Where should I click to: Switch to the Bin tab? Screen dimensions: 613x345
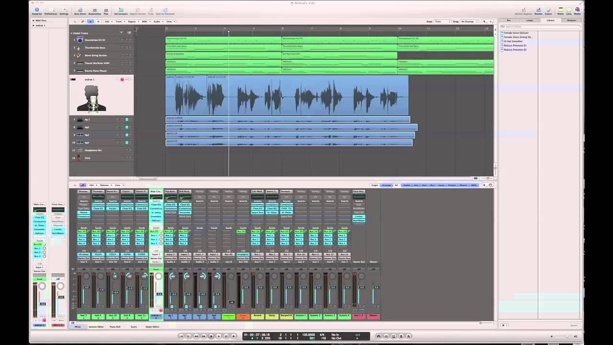tap(509, 20)
